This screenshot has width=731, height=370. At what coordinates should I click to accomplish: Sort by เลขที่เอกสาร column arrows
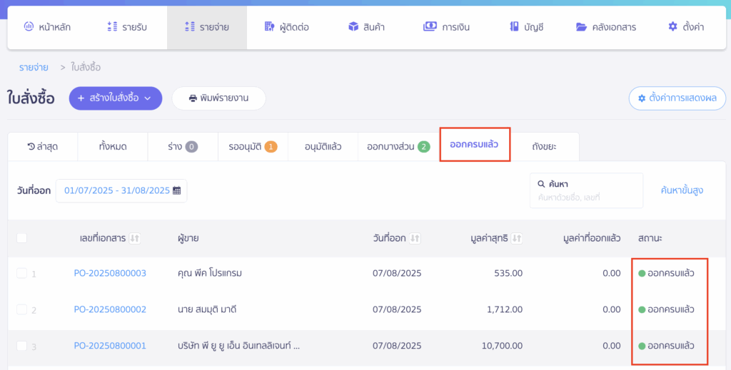135,238
